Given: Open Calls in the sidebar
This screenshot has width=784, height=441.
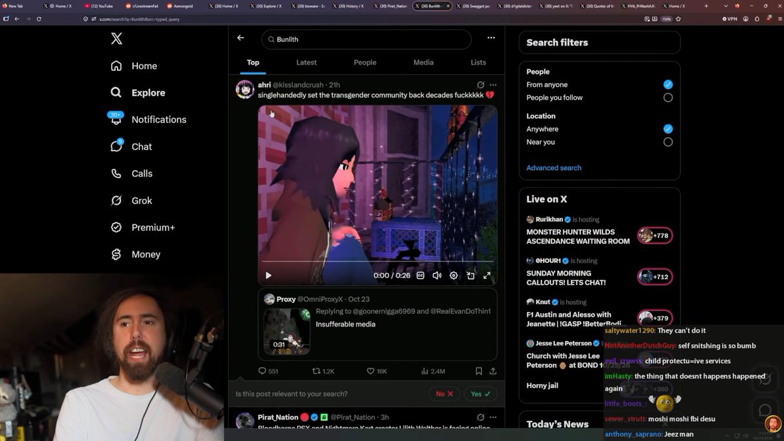Looking at the screenshot, I should [x=131, y=173].
